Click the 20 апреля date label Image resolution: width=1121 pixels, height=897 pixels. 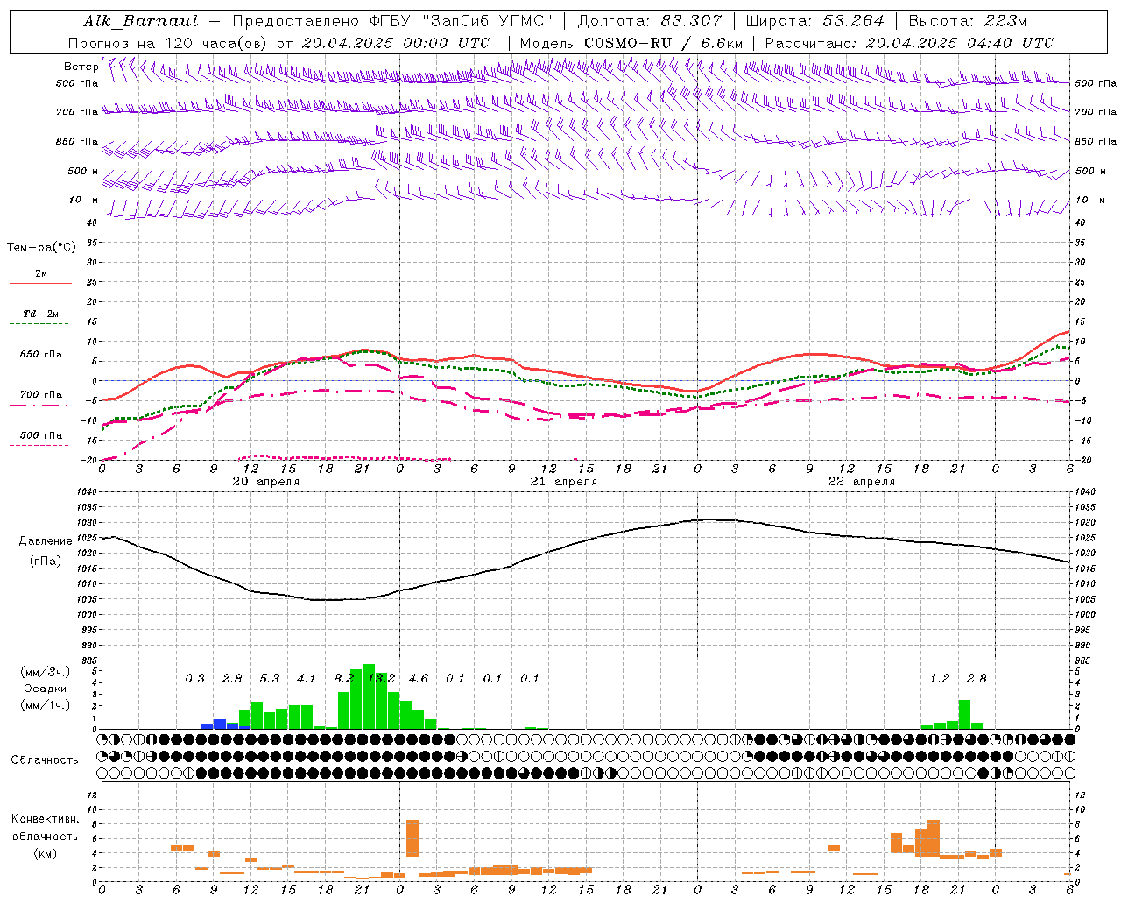[266, 482]
